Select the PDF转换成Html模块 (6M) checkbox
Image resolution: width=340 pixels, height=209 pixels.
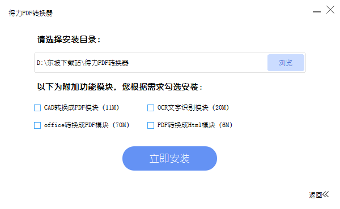tap(151, 125)
